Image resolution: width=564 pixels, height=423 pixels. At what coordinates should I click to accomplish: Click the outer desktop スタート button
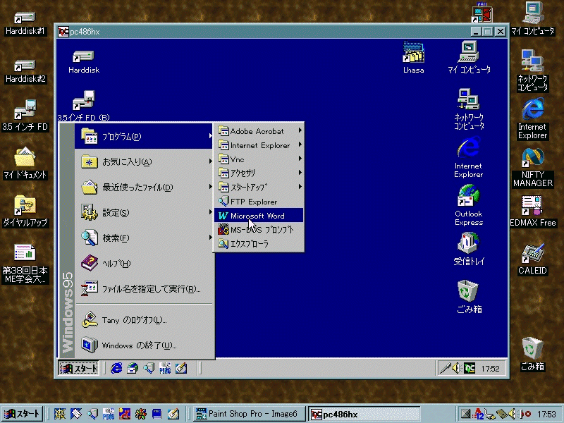(x=22, y=414)
